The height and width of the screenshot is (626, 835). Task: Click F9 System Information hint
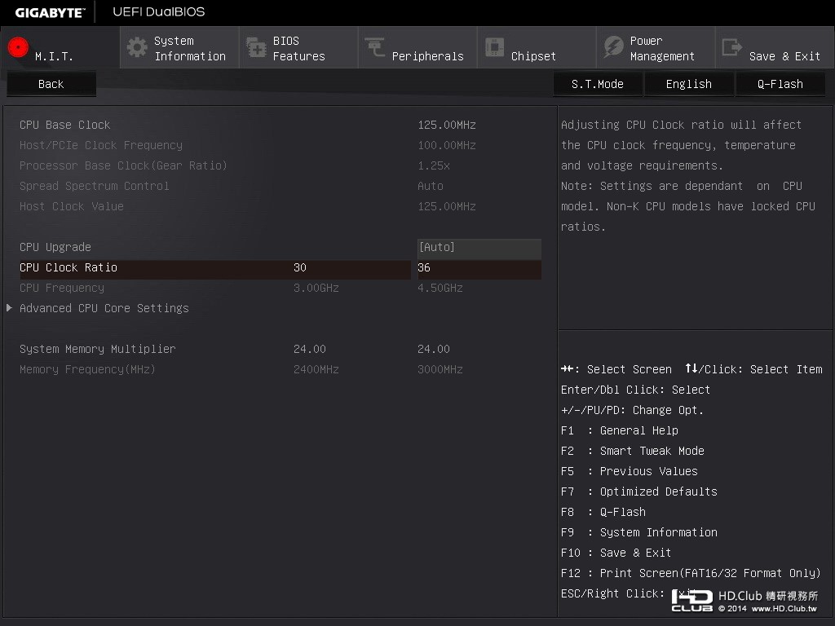click(x=639, y=532)
